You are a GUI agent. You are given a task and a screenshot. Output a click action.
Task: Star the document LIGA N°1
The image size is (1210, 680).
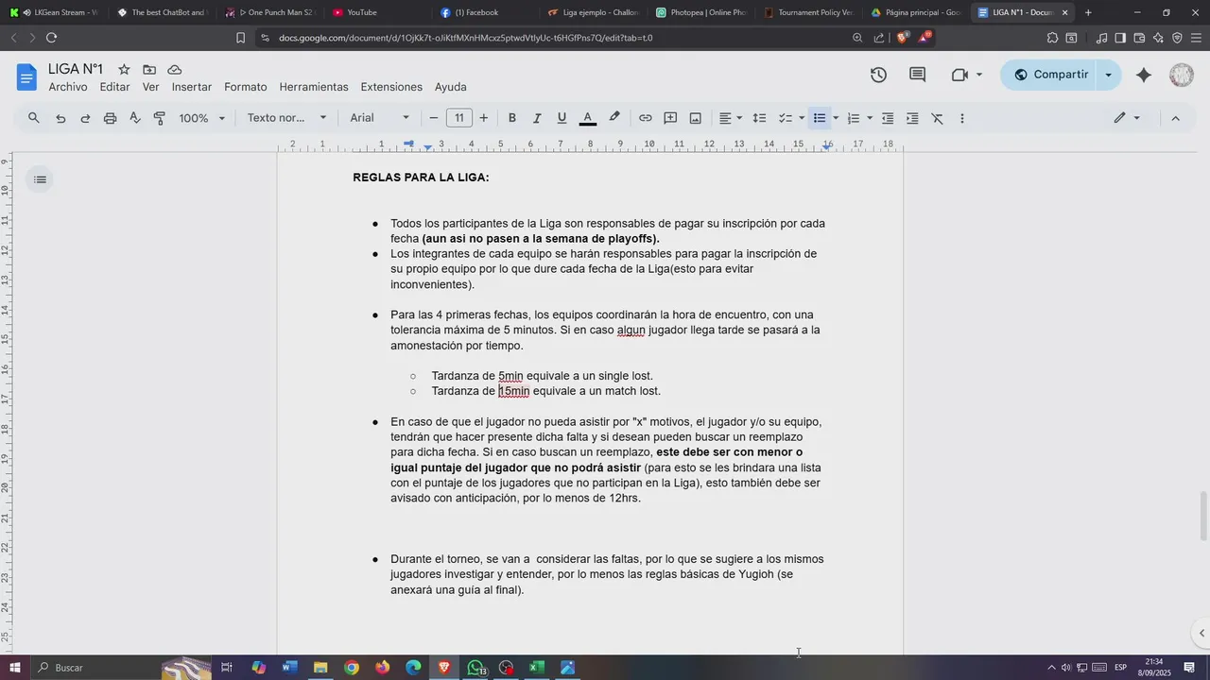click(124, 70)
